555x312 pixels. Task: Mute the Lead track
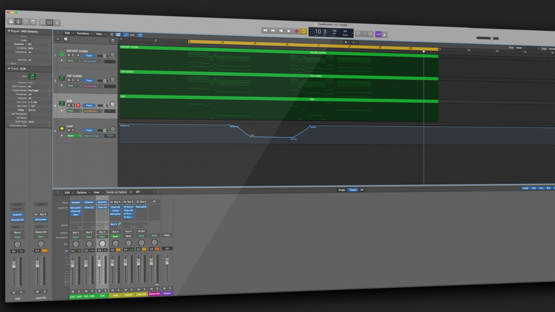click(68, 130)
